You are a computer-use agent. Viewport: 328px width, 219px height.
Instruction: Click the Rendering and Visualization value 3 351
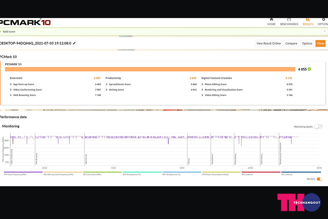289,90
